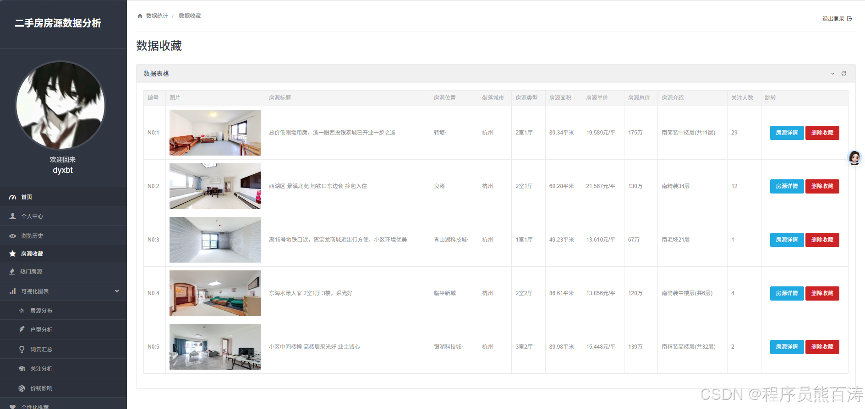Viewport: 865px width, 409px height.
Task: Click the title 小区中间楼幢 高楼层采光好 业主诚心
Action: coord(314,347)
